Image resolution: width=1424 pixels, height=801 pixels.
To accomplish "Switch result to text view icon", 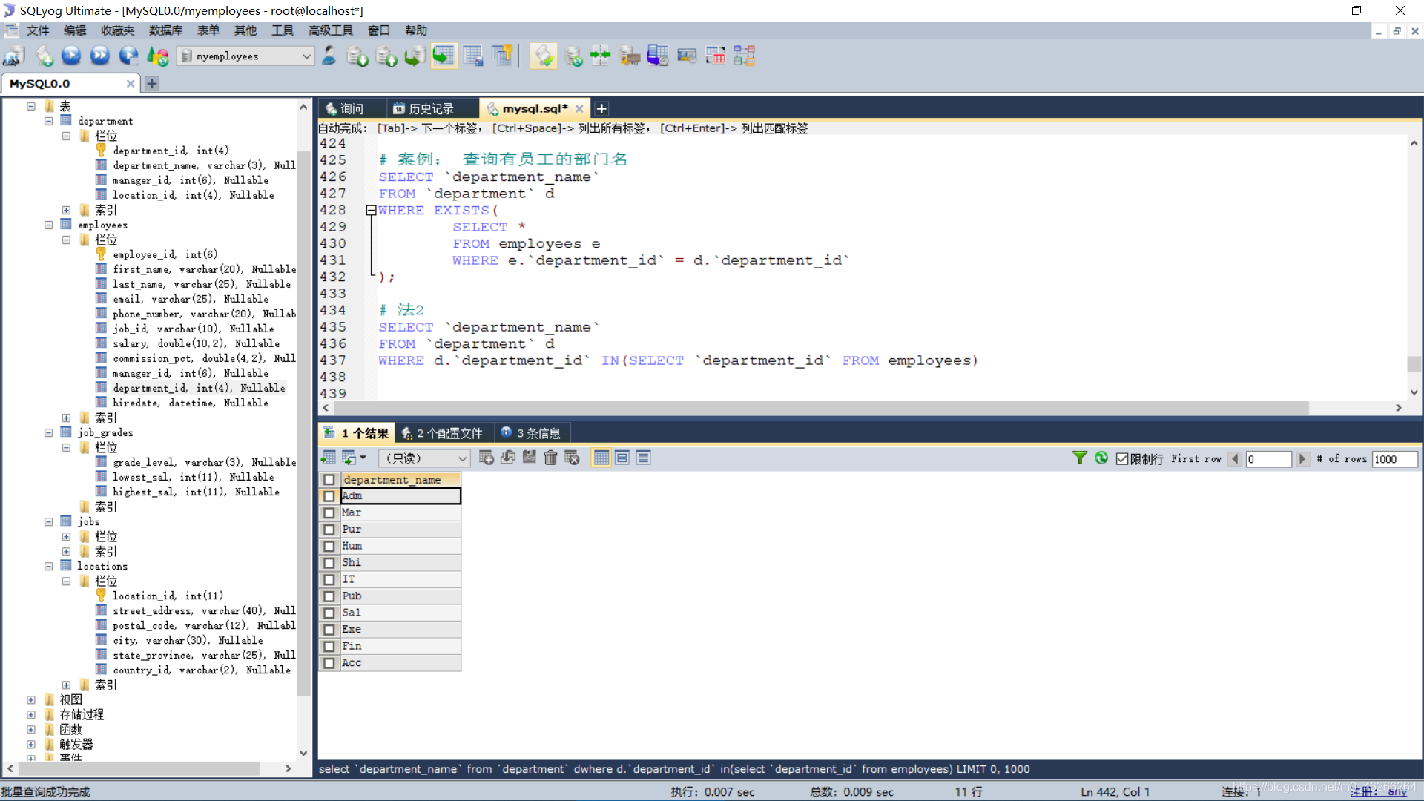I will 644,458.
